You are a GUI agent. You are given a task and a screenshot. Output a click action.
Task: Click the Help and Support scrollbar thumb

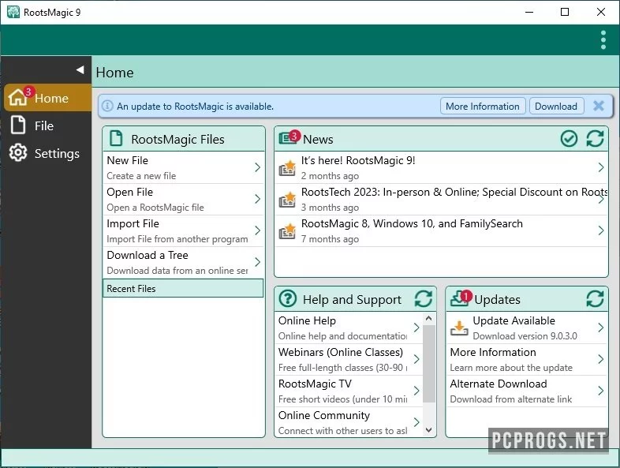pyautogui.click(x=429, y=363)
